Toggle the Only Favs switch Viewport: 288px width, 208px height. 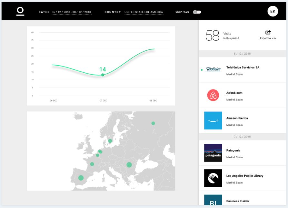pos(197,12)
